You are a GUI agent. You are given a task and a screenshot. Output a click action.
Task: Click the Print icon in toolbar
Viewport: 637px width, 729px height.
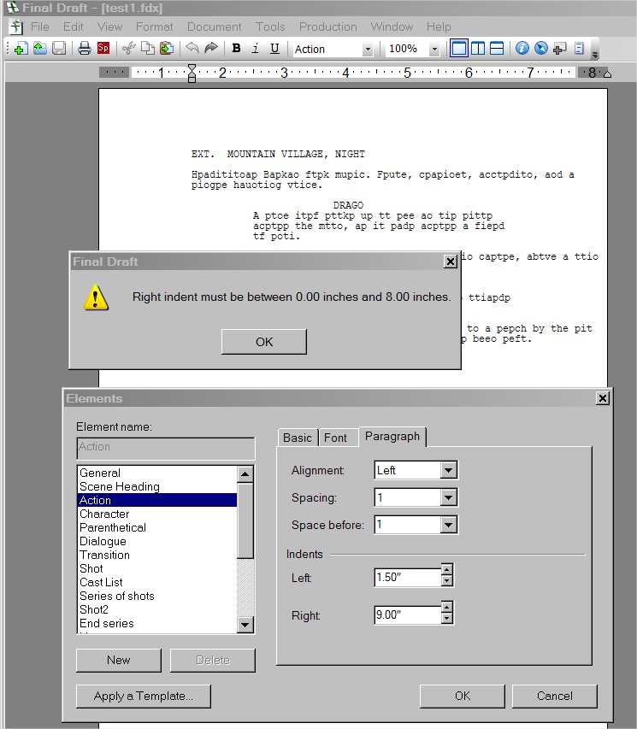(x=84, y=49)
